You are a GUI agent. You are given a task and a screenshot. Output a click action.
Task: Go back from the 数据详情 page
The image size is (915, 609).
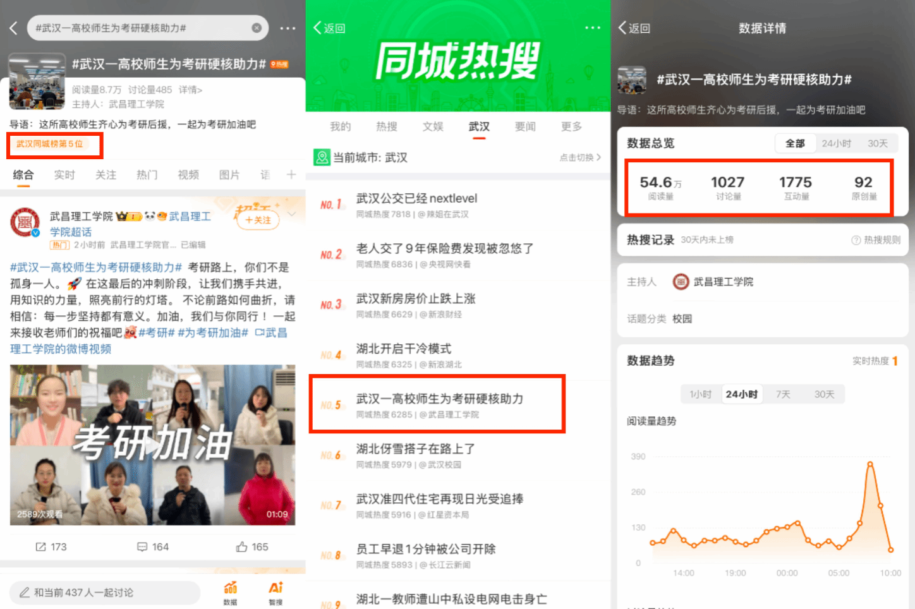pos(634,28)
